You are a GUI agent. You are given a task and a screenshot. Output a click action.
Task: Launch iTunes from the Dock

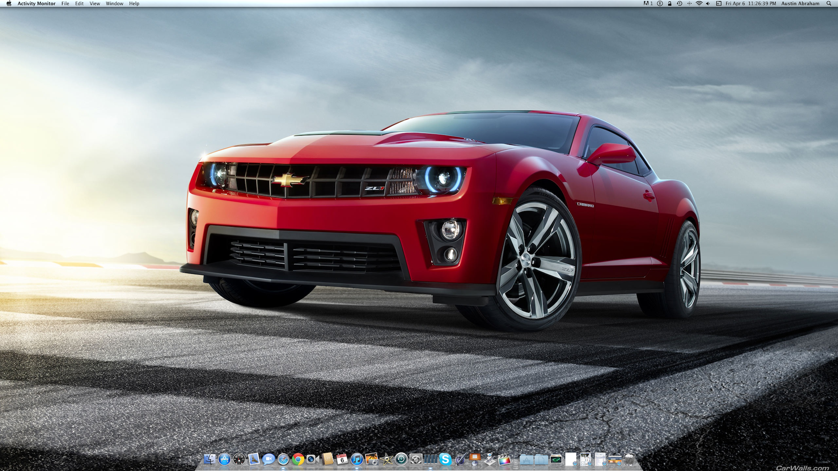coord(357,459)
